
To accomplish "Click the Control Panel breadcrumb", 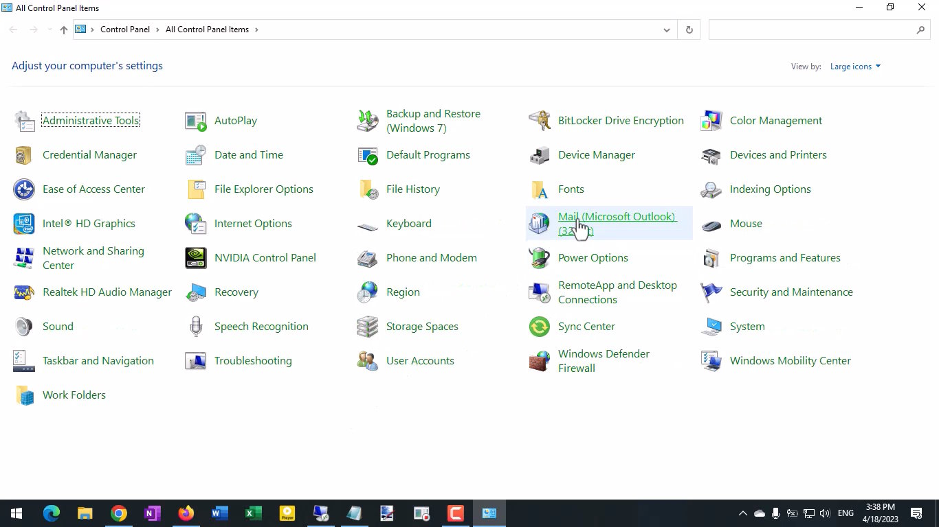I will point(125,30).
